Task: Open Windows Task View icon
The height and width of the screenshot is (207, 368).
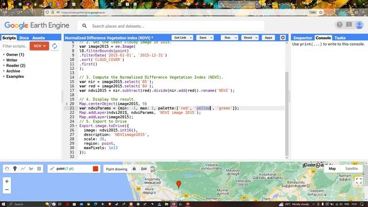Action: pyautogui.click(x=60, y=204)
